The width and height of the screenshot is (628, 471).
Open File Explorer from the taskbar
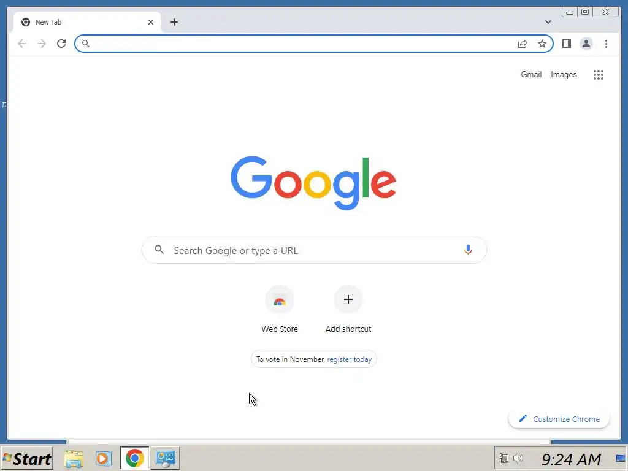tap(74, 459)
